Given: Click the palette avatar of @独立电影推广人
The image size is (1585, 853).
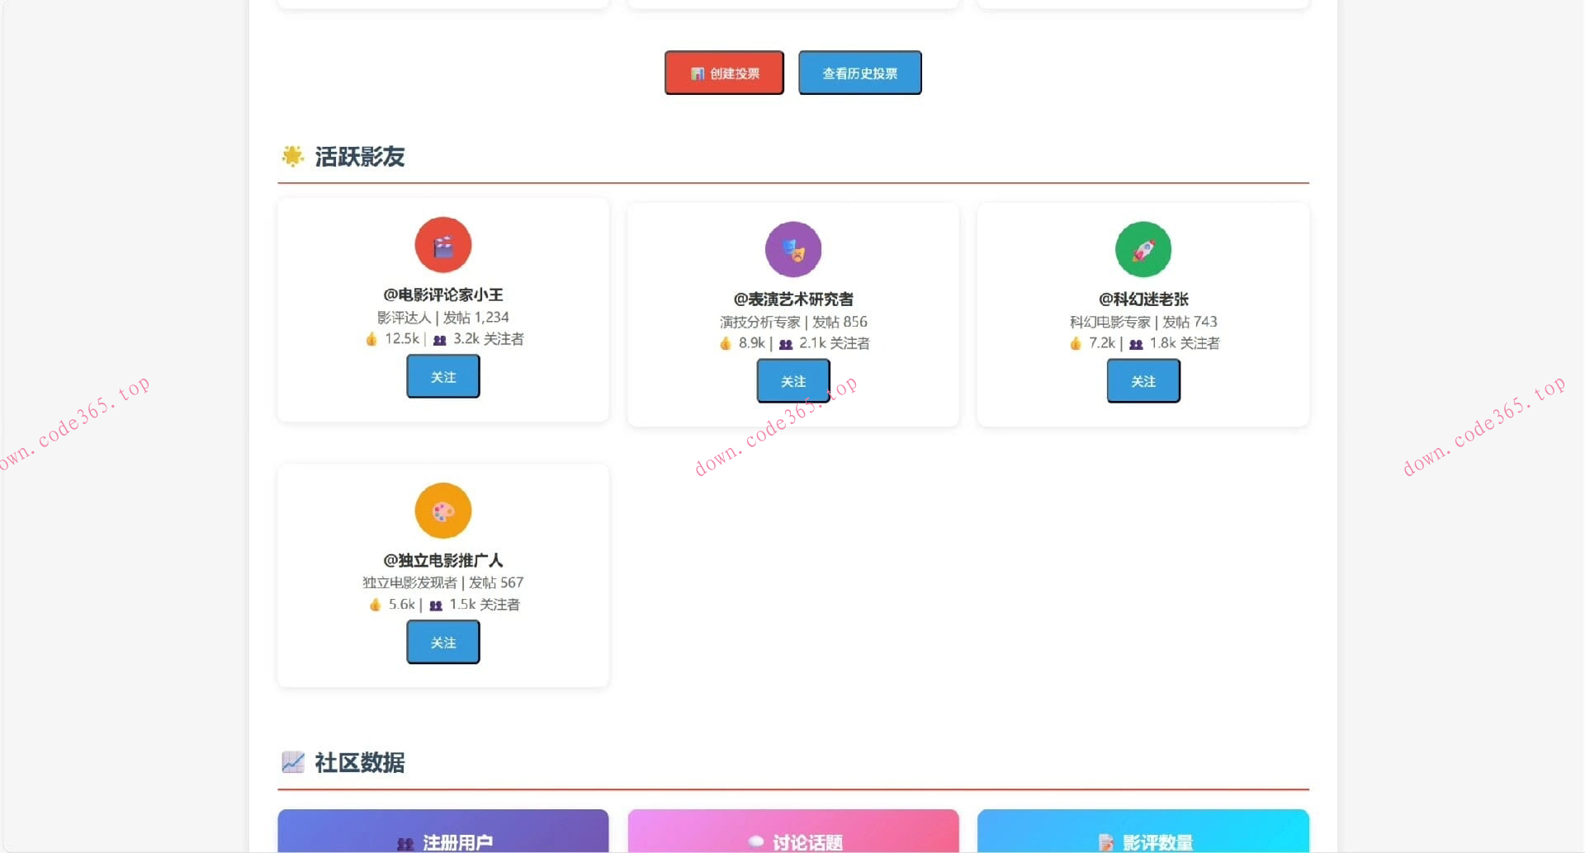Looking at the screenshot, I should pyautogui.click(x=442, y=510).
